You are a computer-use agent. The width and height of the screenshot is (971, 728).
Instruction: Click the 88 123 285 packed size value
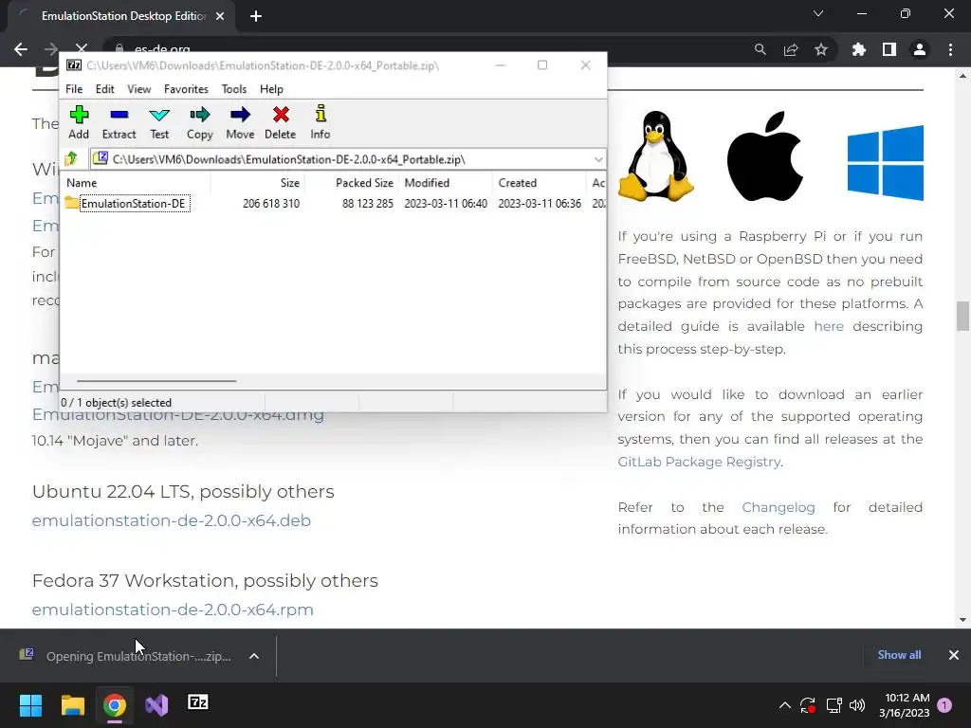point(368,204)
